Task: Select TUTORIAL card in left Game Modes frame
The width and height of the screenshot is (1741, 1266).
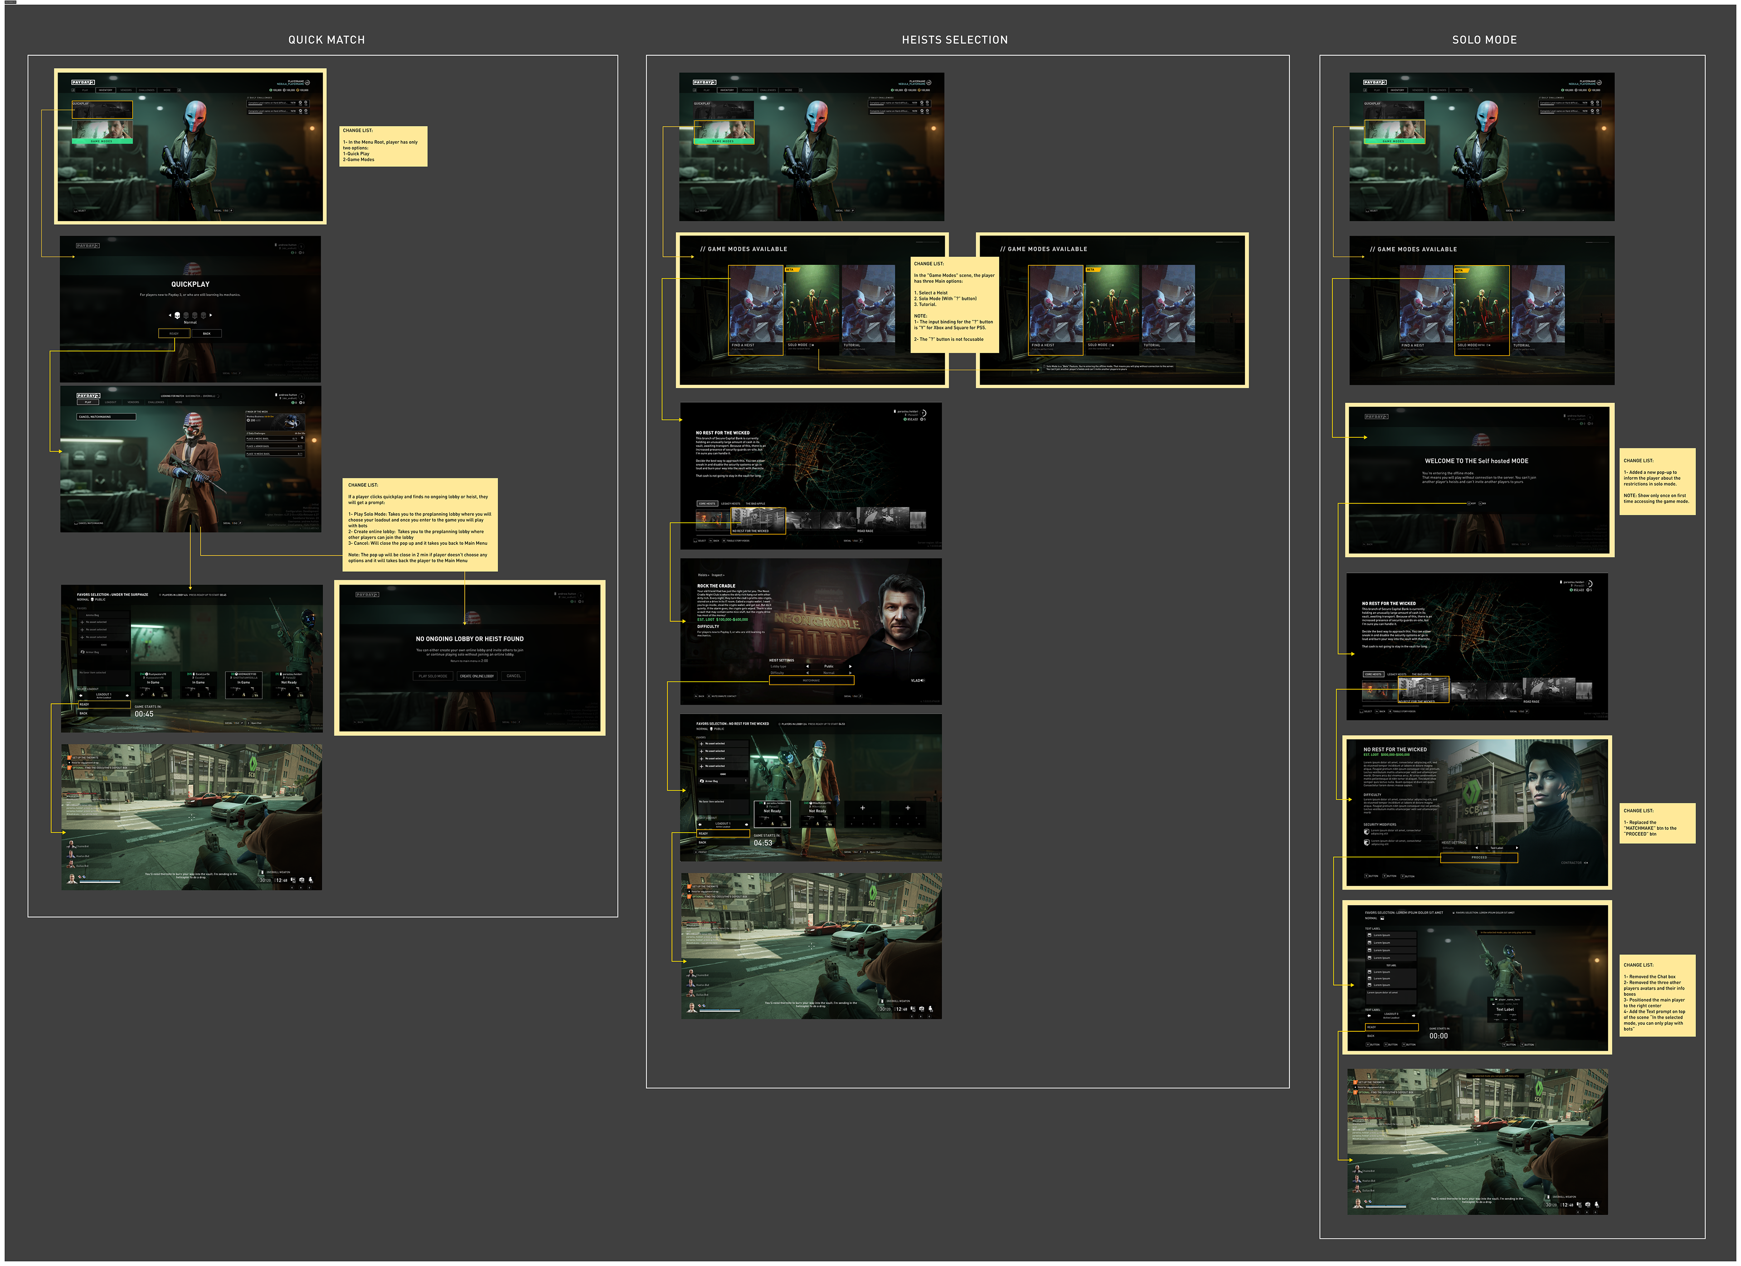Action: click(868, 310)
